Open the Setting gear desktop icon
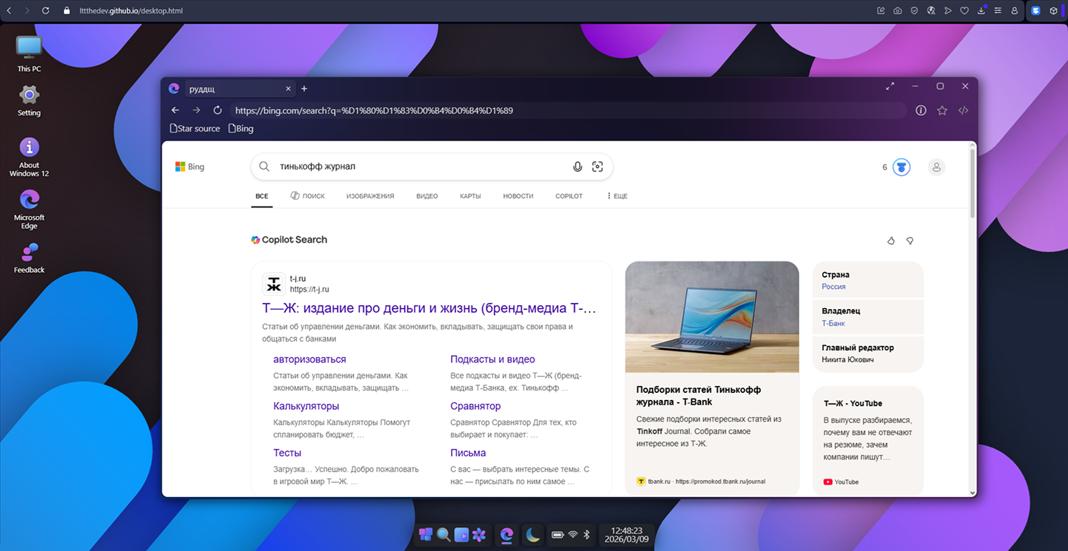Viewport: 1068px width, 551px height. 29,100
